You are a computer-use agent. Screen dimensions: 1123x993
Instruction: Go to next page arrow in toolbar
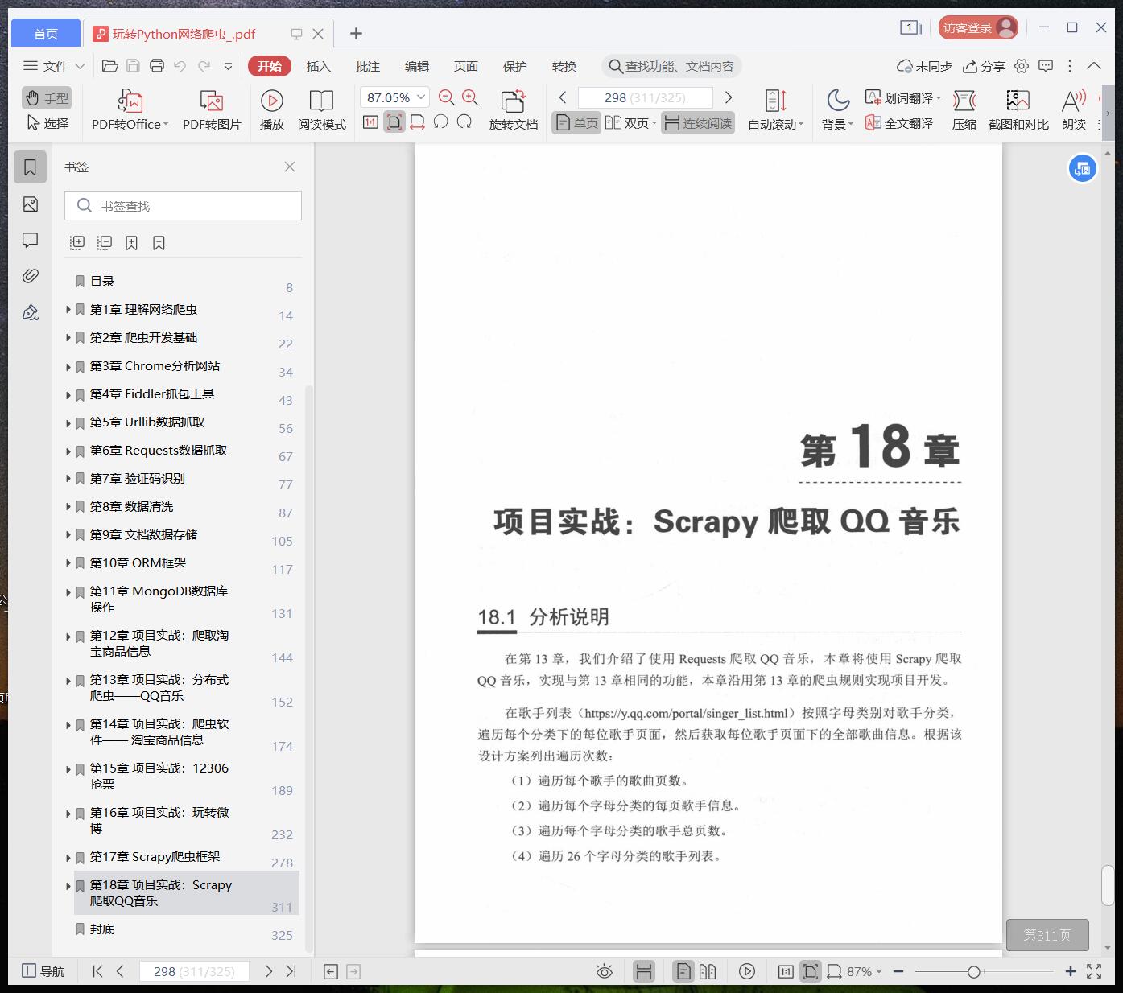pyautogui.click(x=729, y=97)
